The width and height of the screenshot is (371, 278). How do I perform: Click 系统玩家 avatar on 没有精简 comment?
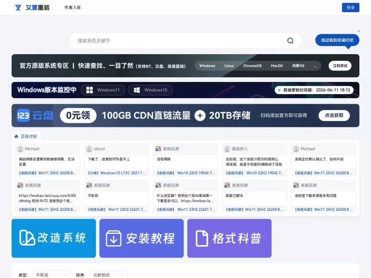point(158,149)
